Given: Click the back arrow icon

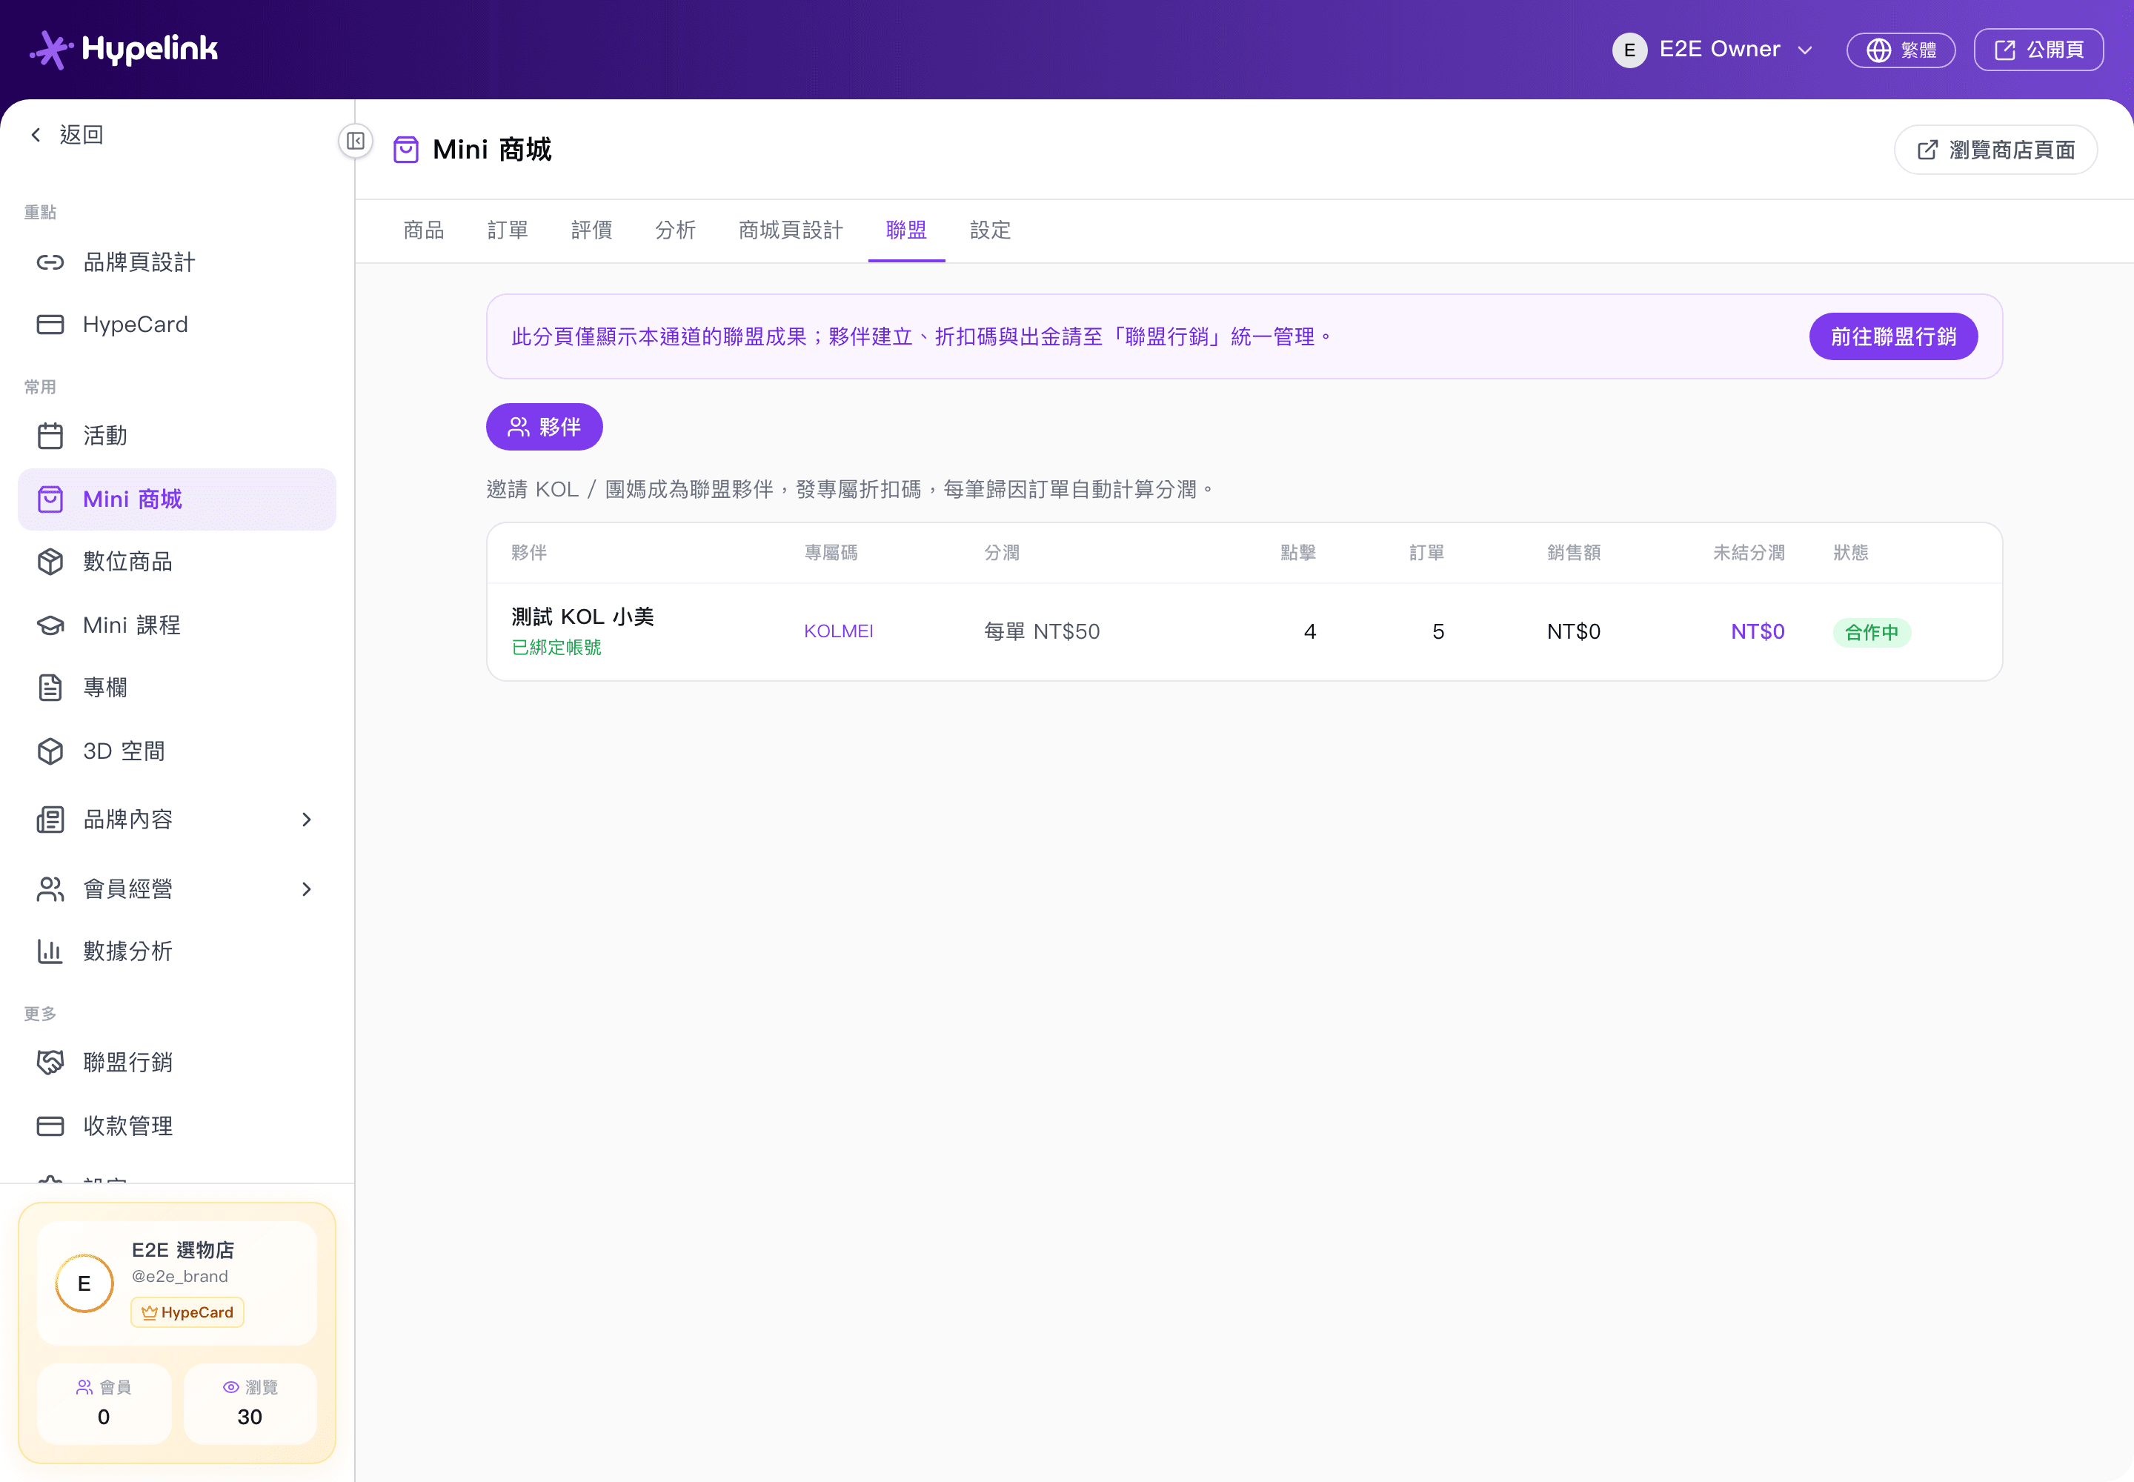Looking at the screenshot, I should point(36,135).
